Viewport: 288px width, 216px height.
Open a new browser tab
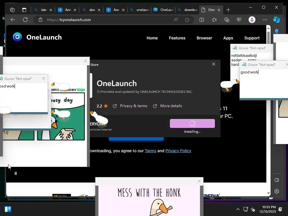[228, 10]
